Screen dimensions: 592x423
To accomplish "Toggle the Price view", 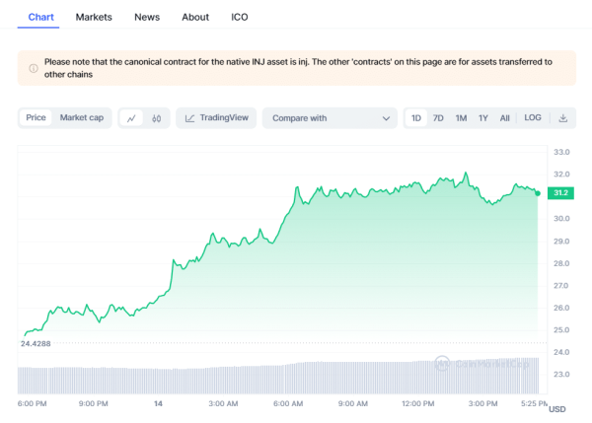I will [x=37, y=118].
